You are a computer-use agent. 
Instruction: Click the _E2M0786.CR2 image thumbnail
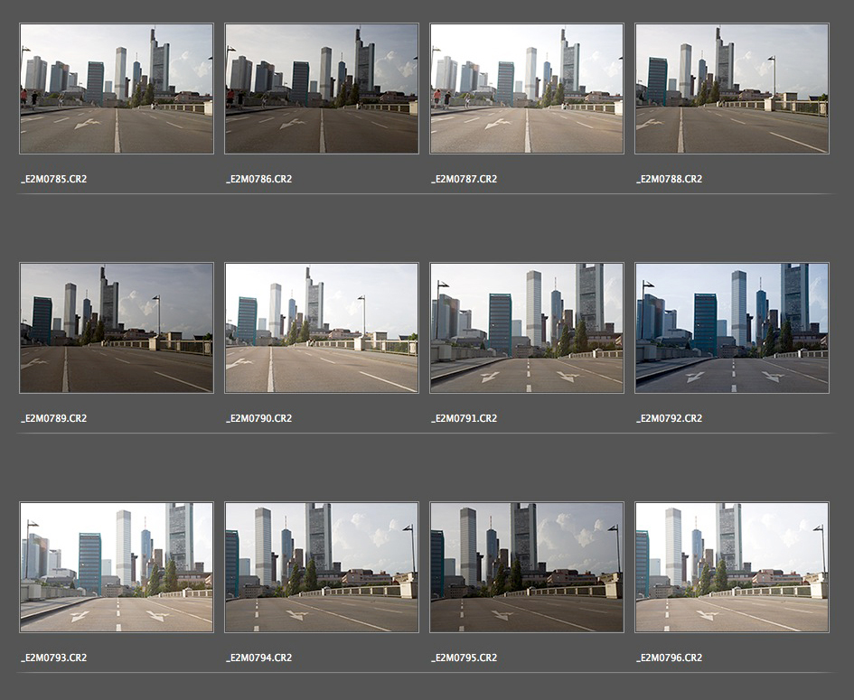click(322, 89)
